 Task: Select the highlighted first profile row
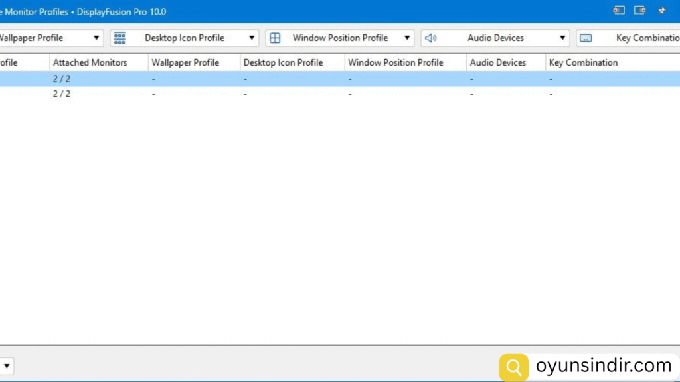pos(266,79)
